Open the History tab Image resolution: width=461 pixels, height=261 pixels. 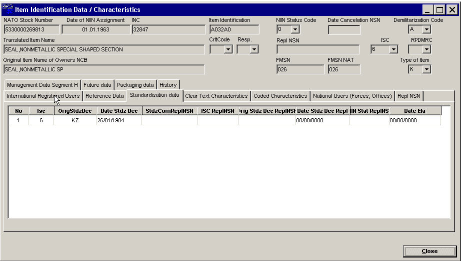[168, 85]
